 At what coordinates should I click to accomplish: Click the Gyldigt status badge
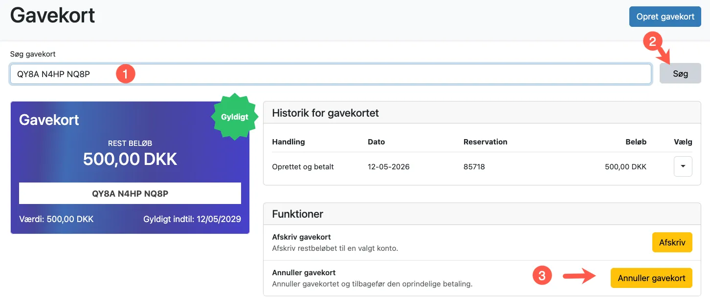235,117
